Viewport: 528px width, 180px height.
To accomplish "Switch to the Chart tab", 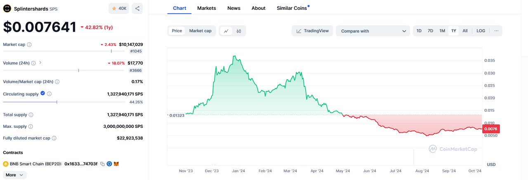I will [179, 8].
